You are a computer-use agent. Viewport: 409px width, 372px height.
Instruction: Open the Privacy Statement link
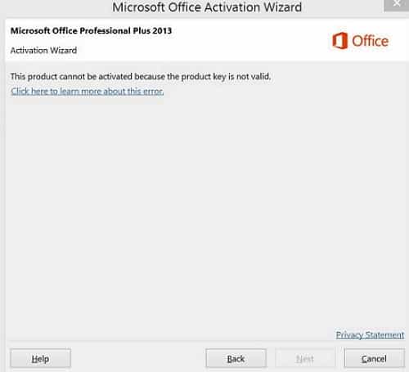click(x=370, y=334)
